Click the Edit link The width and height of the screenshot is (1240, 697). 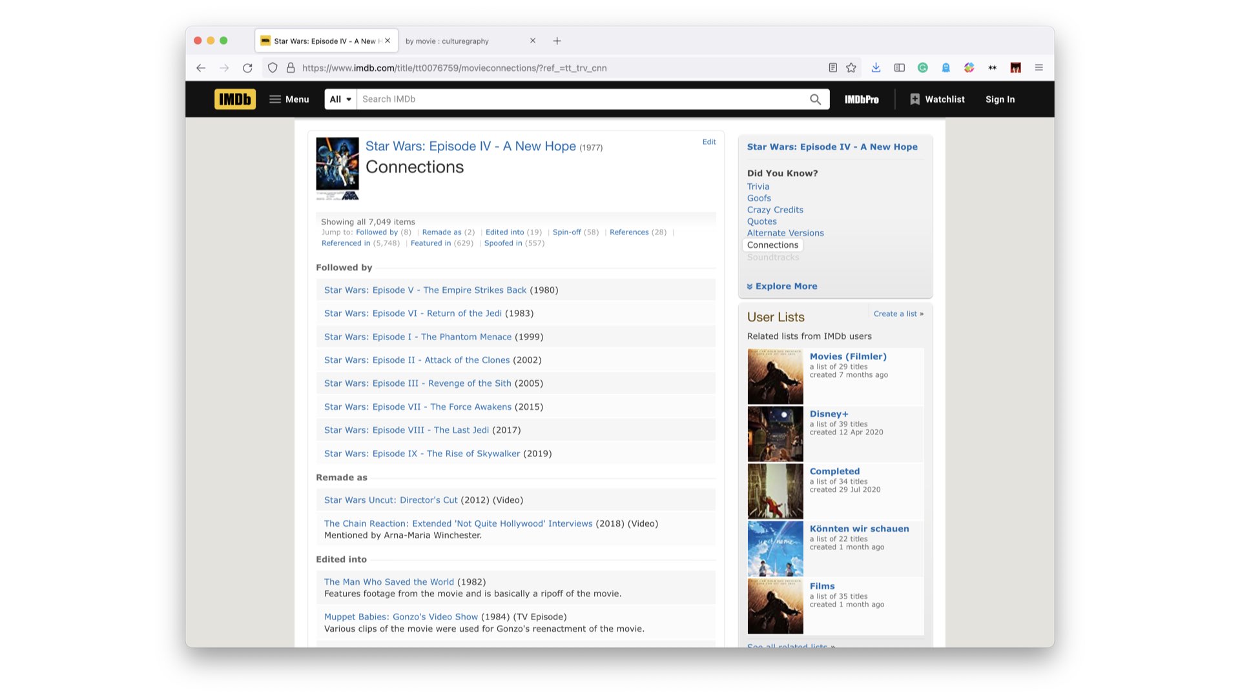coord(709,142)
